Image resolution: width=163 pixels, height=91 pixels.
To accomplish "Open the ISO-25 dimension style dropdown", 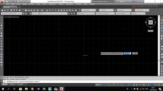I will coord(106,10).
